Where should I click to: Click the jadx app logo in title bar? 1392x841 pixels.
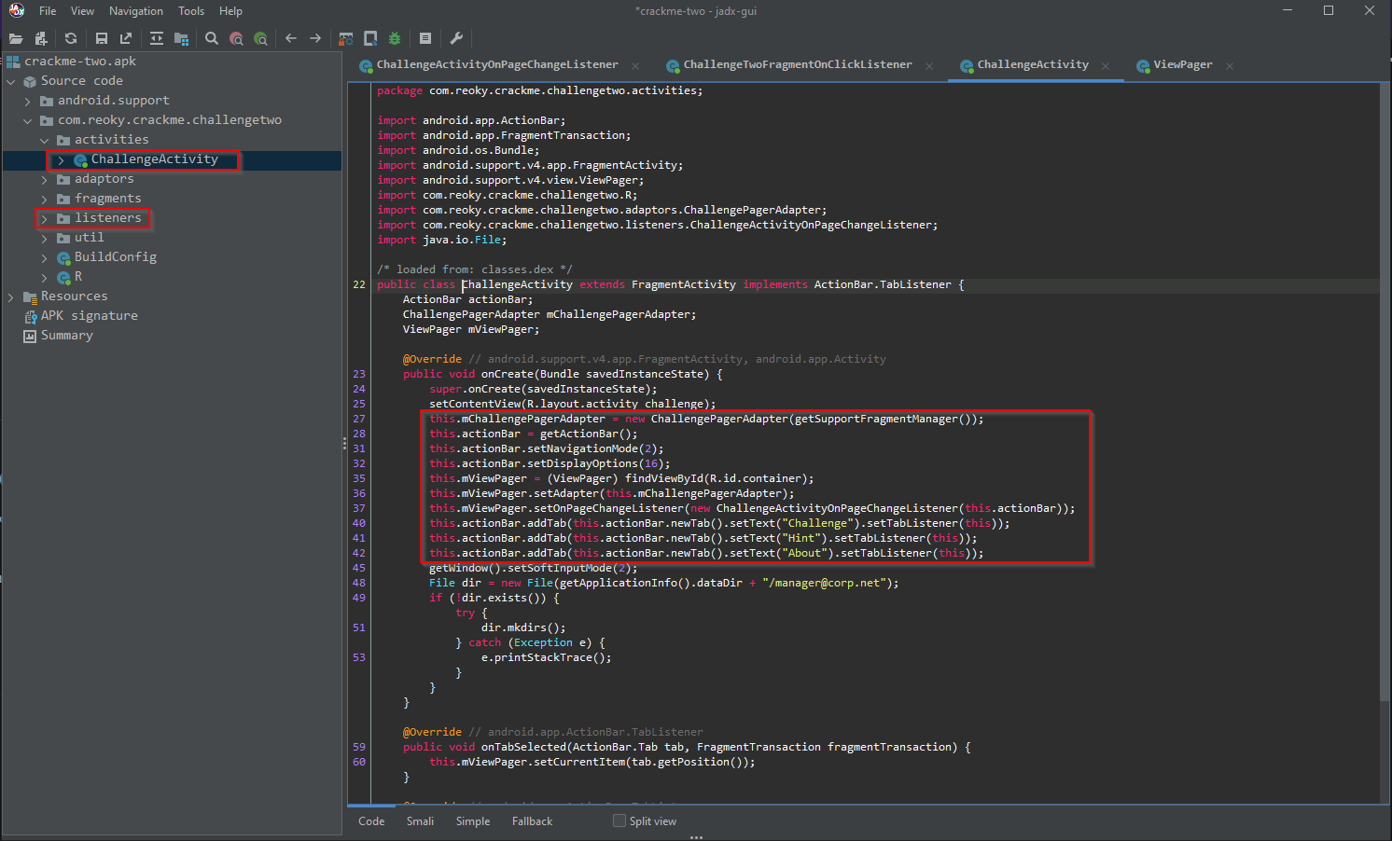point(17,10)
